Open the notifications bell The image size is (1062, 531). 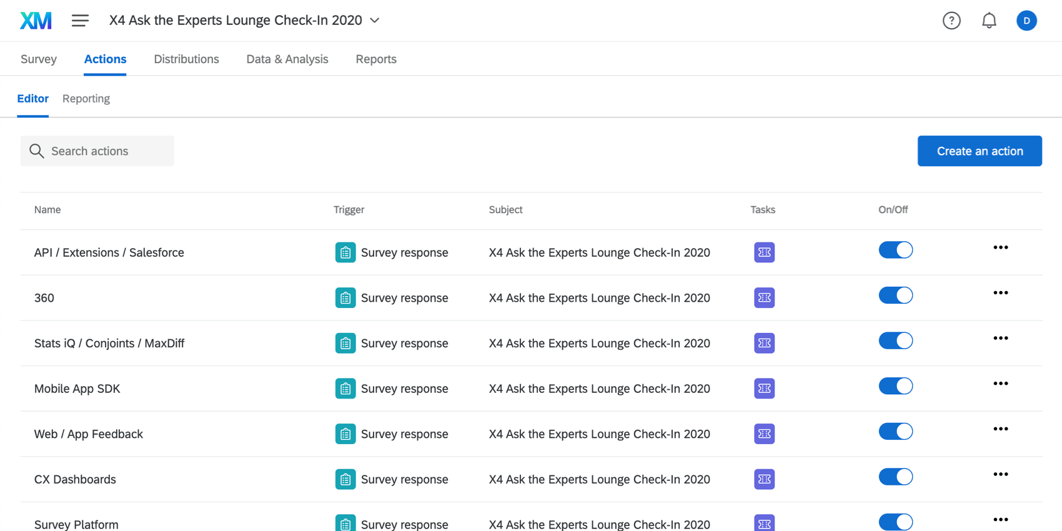[989, 21]
